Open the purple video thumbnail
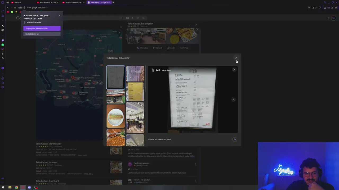This screenshot has height=190, width=339. point(135,74)
